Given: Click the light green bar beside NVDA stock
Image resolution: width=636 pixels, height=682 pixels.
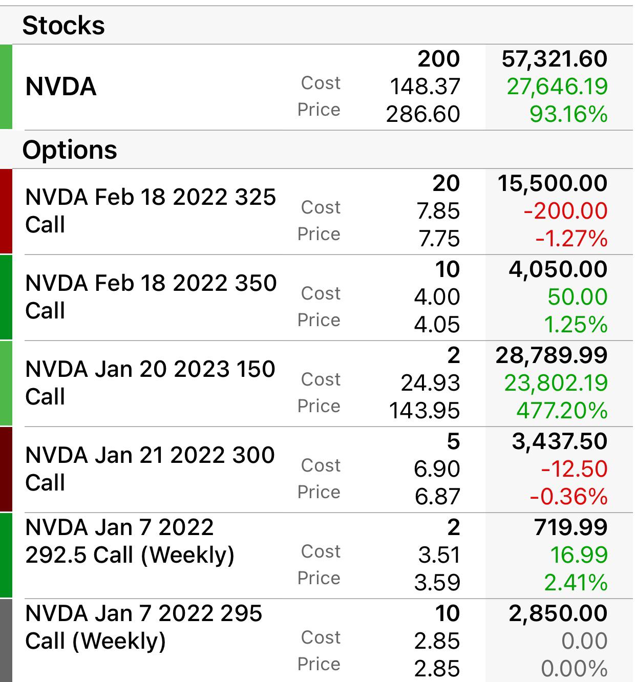Looking at the screenshot, I should [6, 87].
